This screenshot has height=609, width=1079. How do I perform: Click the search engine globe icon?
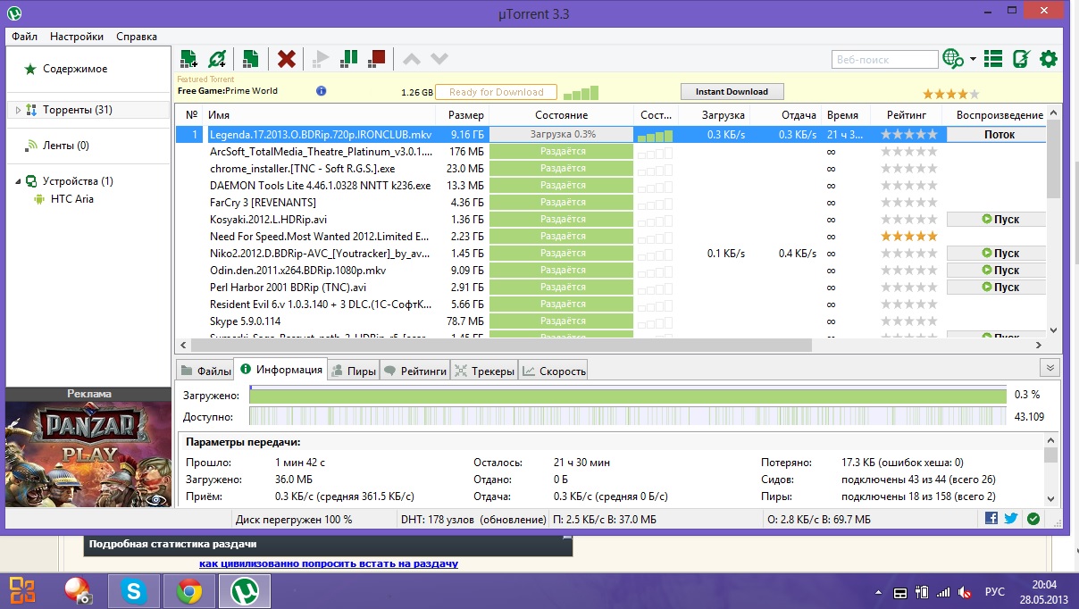(x=954, y=59)
